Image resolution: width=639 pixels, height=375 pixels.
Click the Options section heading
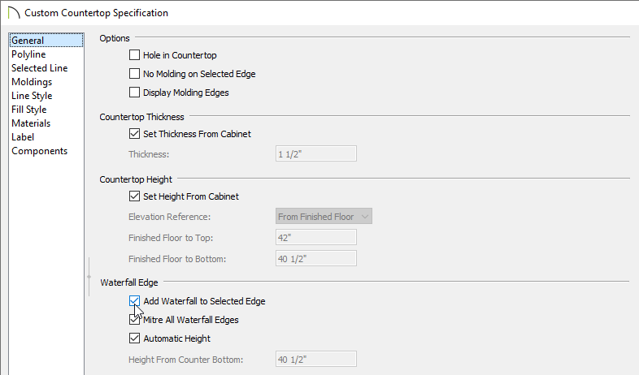pos(115,38)
